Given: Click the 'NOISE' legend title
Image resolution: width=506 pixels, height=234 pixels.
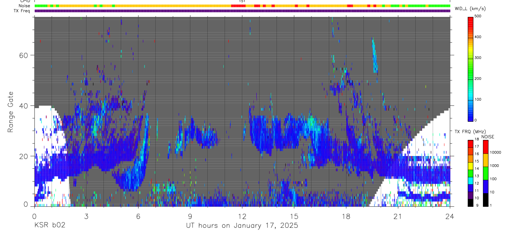Looking at the screenshot, I should click(x=488, y=137).
